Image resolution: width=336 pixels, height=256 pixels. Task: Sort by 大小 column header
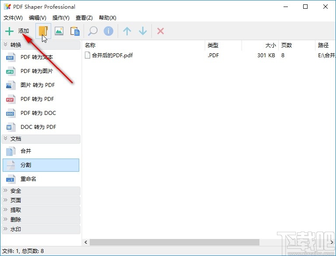[270, 45]
